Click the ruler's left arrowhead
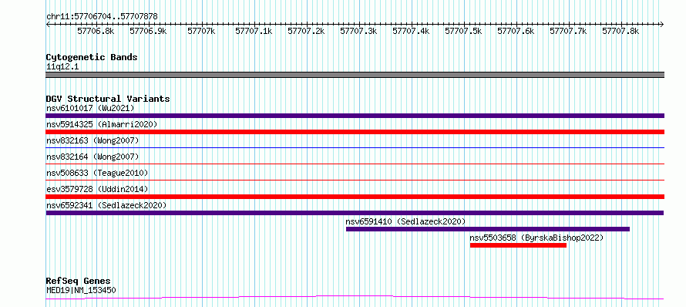The image size is (686, 307). tap(48, 25)
